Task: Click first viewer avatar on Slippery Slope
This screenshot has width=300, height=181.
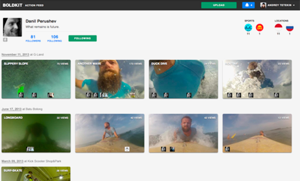Action: click(21, 95)
